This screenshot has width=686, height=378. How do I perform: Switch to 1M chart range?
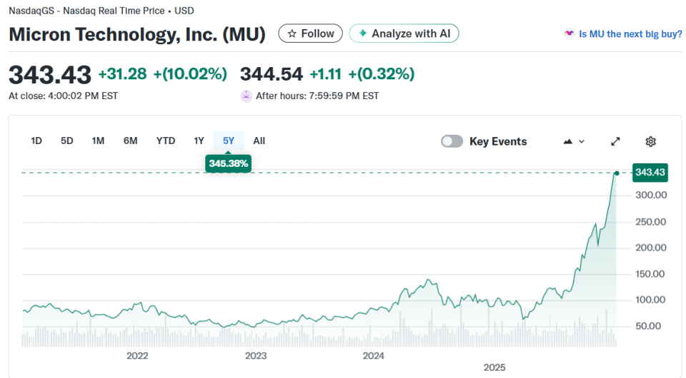98,141
